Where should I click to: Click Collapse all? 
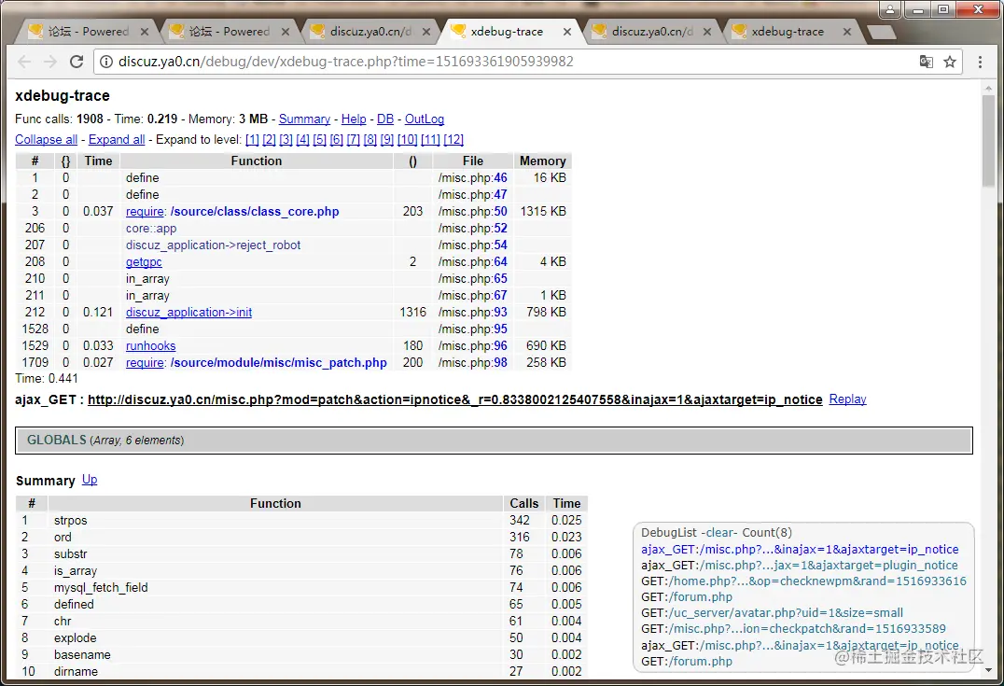click(46, 140)
